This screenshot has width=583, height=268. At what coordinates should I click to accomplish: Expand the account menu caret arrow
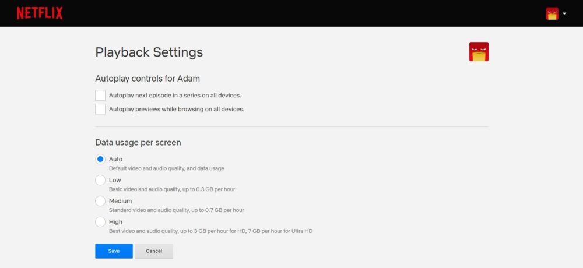[565, 14]
